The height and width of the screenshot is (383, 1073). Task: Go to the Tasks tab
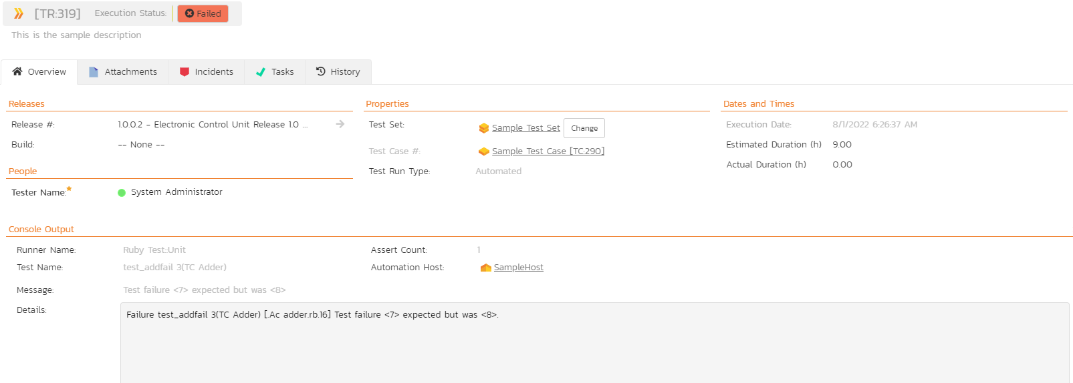[275, 72]
